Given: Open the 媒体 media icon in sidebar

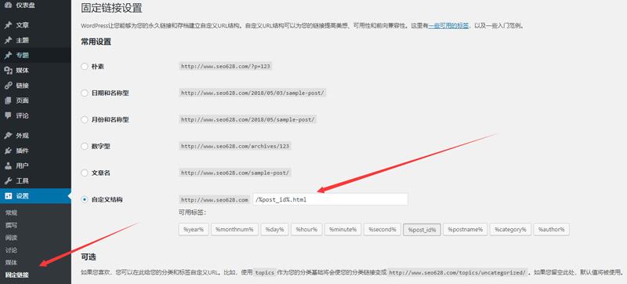Looking at the screenshot, I should (x=8, y=71).
